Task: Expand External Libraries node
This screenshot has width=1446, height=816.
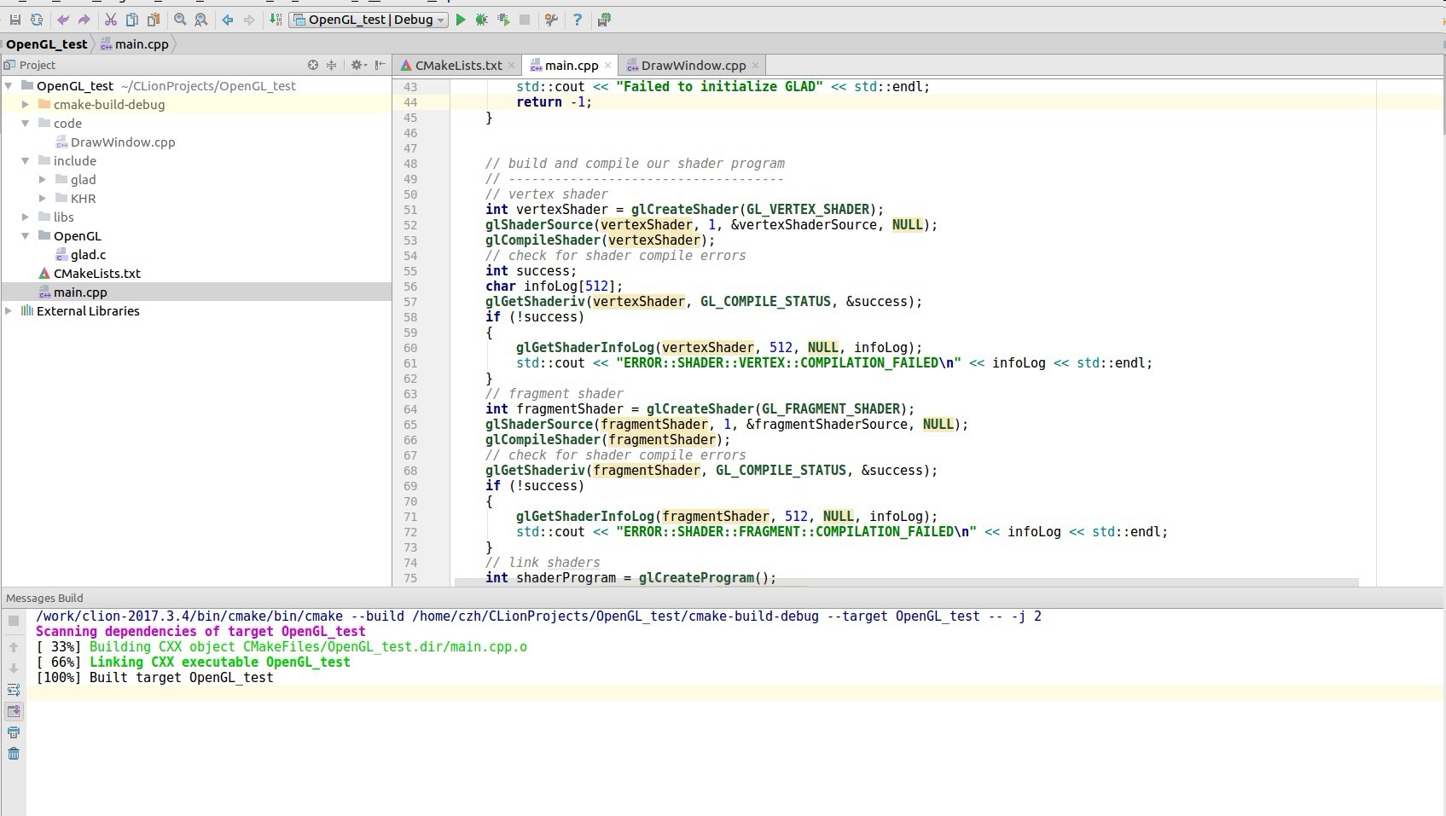Action: pyautogui.click(x=9, y=310)
